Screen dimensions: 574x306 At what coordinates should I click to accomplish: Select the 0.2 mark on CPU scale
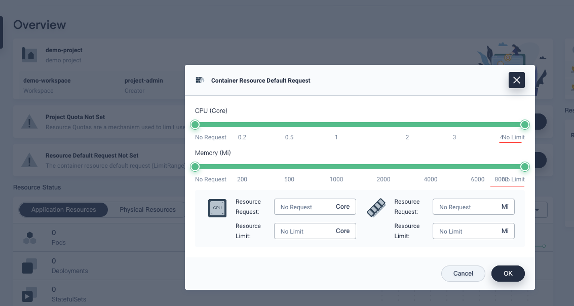[x=242, y=137]
